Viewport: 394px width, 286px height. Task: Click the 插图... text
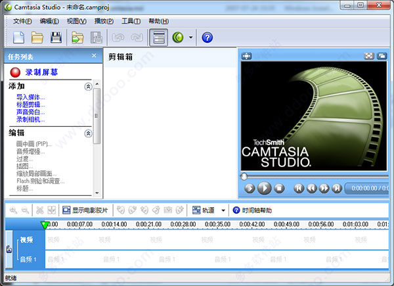pyautogui.click(x=25, y=166)
